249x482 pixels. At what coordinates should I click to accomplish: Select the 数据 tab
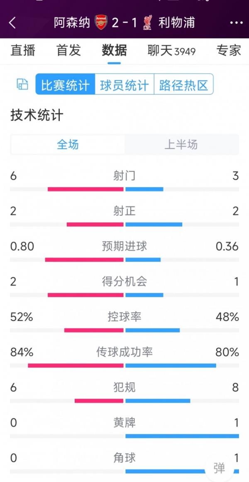coord(113,51)
